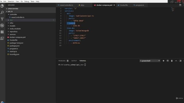Open the Search view in activity bar
184x103 pixels.
click(x=2, y=12)
